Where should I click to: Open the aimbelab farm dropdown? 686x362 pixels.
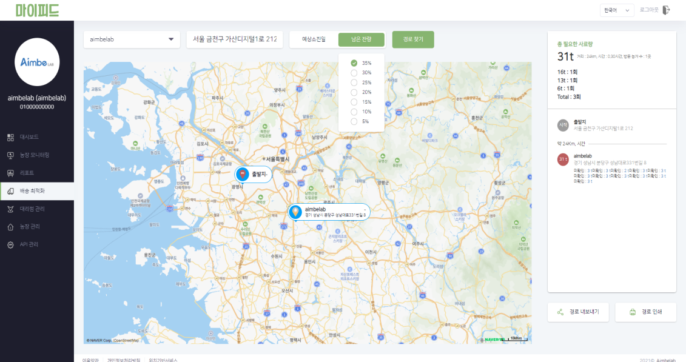pyautogui.click(x=132, y=39)
